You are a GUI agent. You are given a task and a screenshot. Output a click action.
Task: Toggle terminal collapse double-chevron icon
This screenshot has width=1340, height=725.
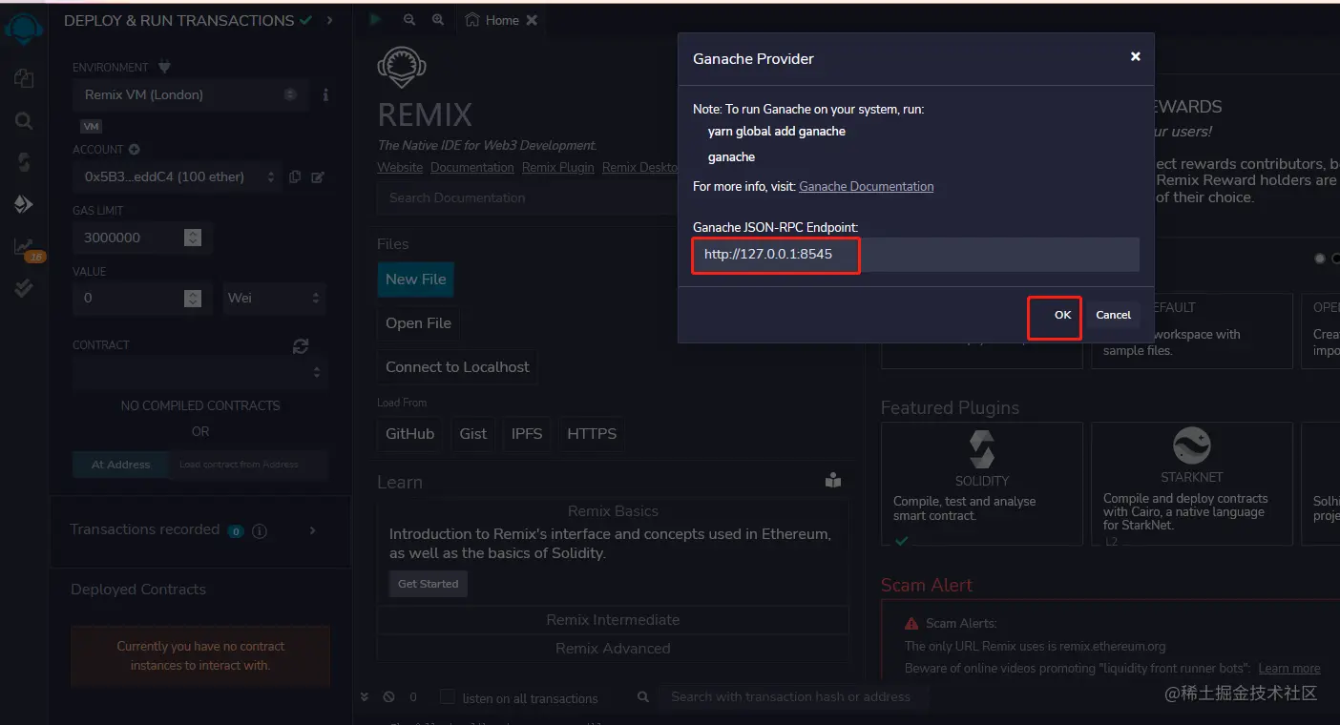[x=366, y=697]
